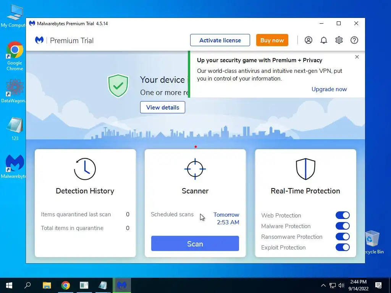The width and height of the screenshot is (391, 293).
Task: Click Activate license button
Action: [220, 40]
